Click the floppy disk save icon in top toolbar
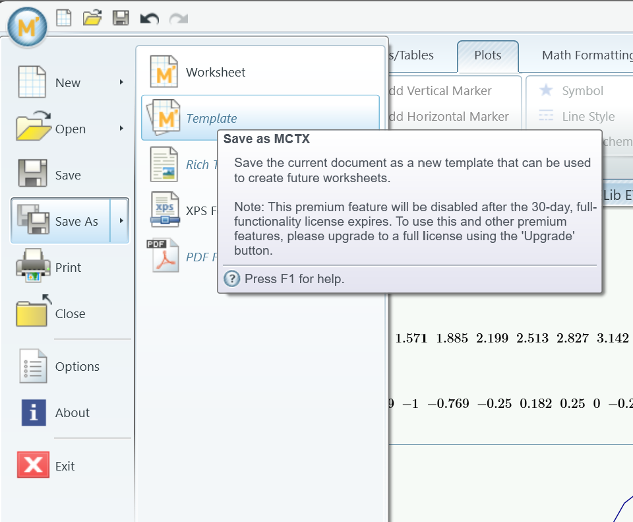 121,18
